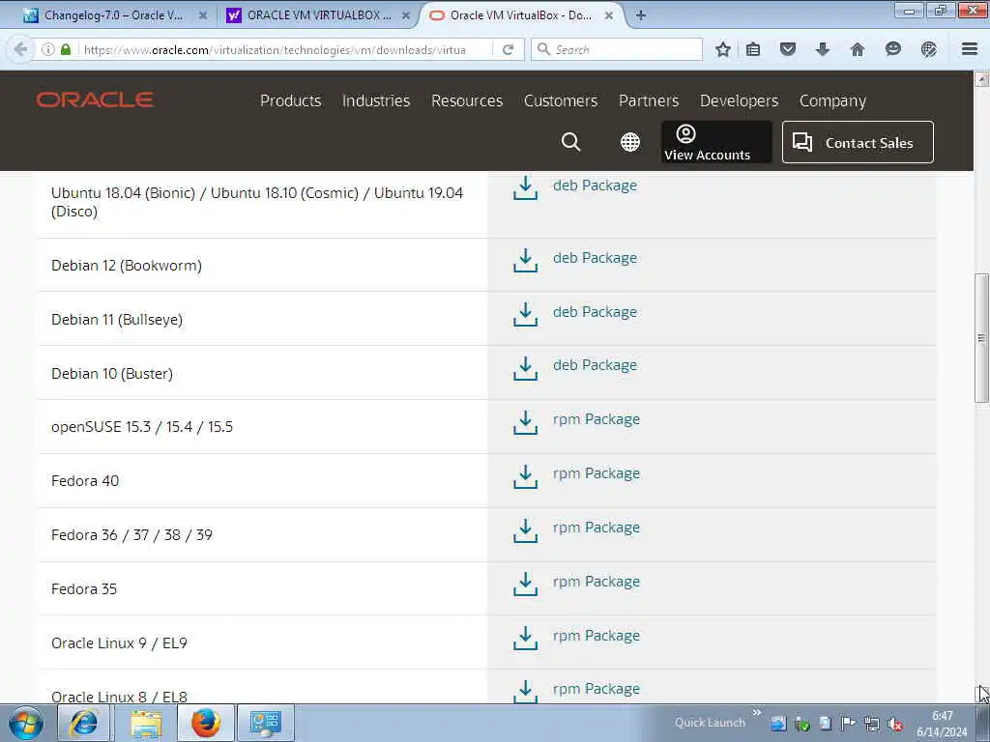Open the site search magnifier icon
The height and width of the screenshot is (742, 990).
(x=570, y=142)
